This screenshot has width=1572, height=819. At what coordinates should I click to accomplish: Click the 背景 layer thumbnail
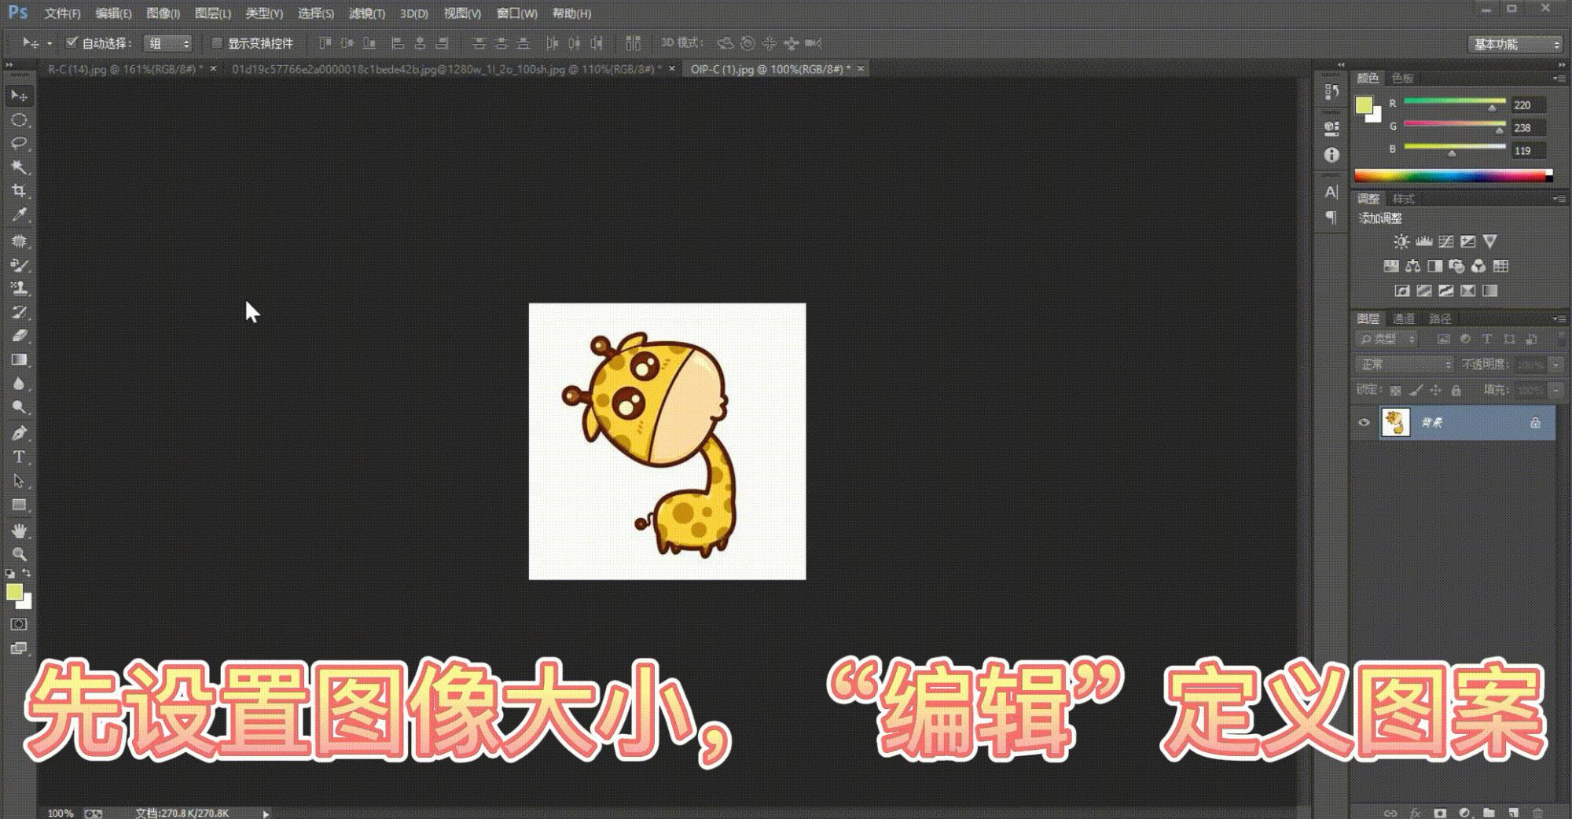pos(1395,423)
